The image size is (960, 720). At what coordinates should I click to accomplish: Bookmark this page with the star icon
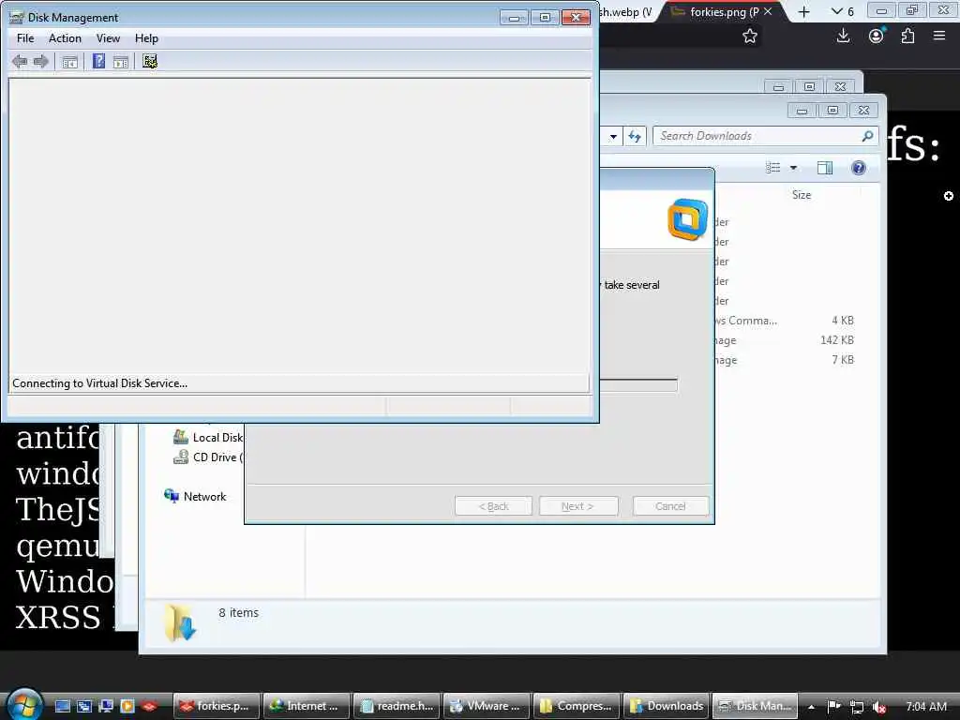pyautogui.click(x=750, y=37)
